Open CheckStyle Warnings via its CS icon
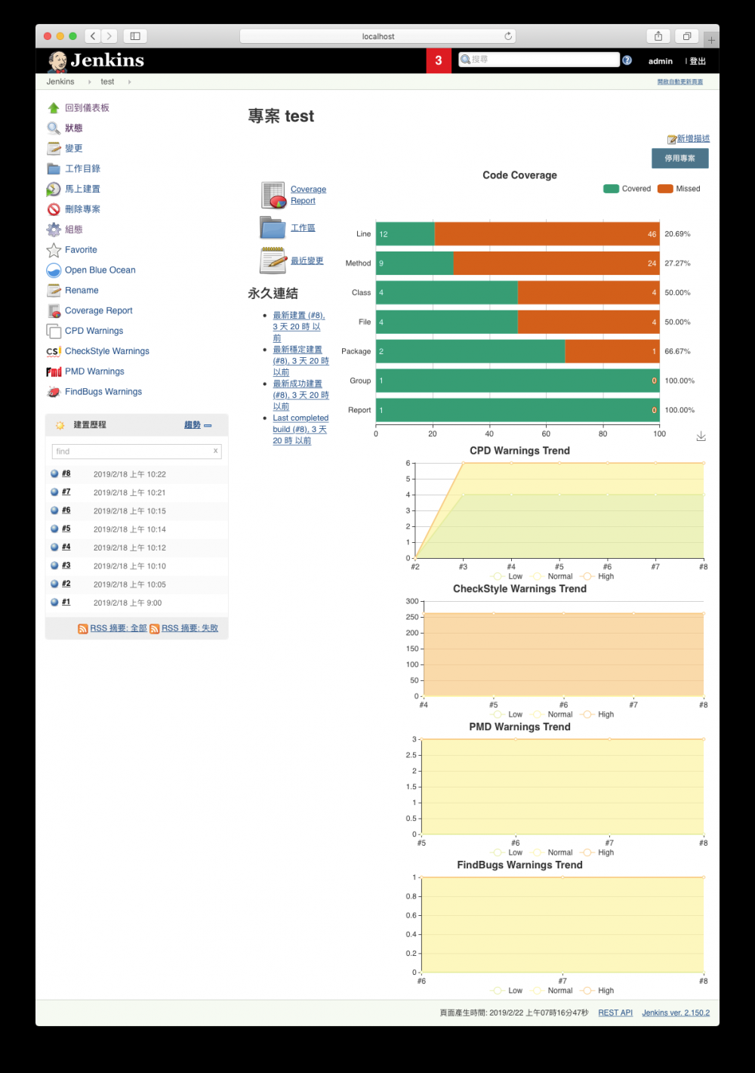Image resolution: width=755 pixels, height=1073 pixels. point(53,350)
